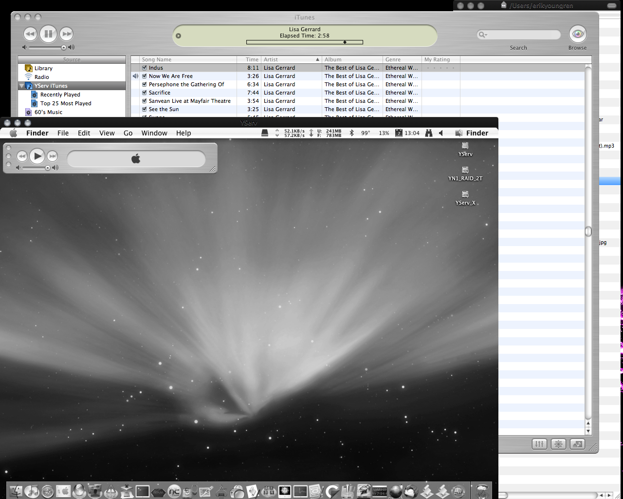Click the binoculars menu bar icon
Image resolution: width=623 pixels, height=499 pixels.
(429, 133)
